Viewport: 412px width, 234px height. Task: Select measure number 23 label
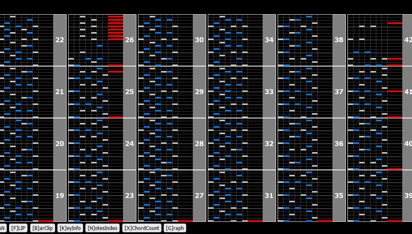pos(129,195)
